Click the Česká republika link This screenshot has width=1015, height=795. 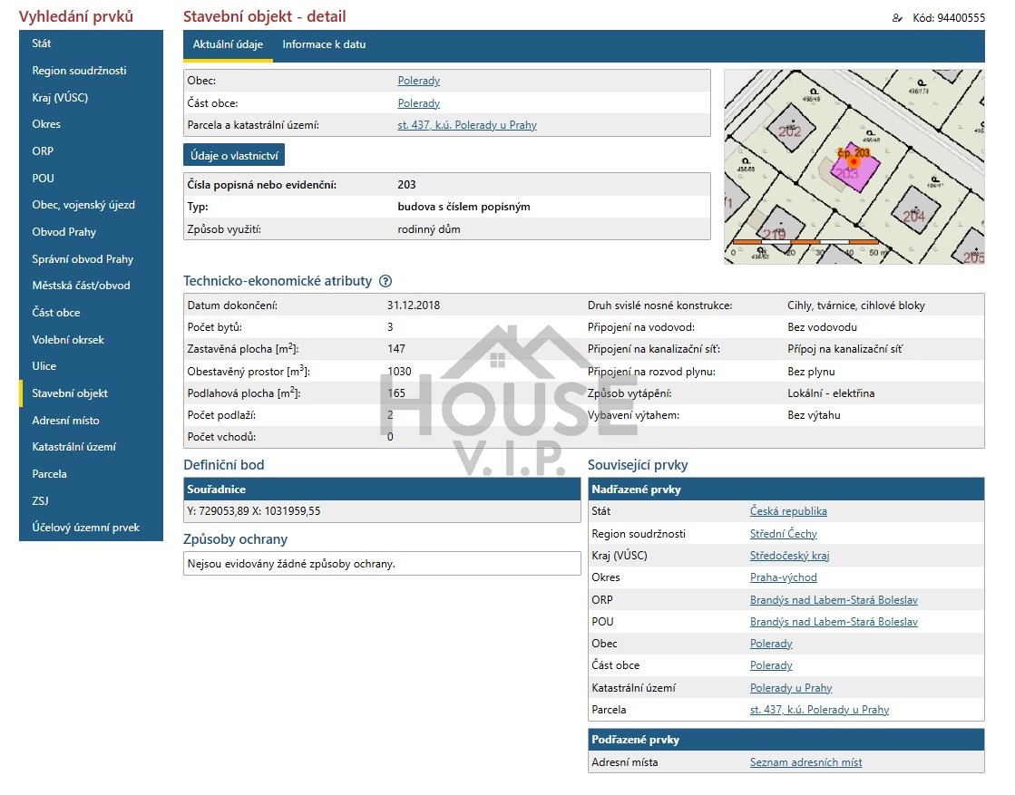(788, 511)
